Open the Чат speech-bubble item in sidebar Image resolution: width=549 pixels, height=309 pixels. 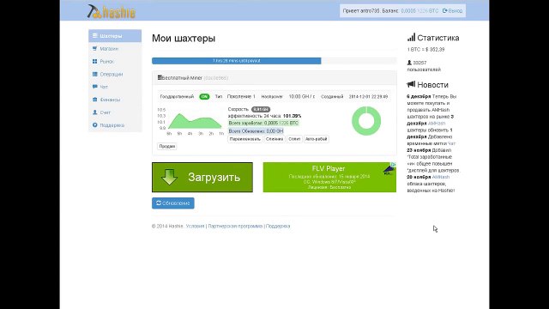point(115,87)
